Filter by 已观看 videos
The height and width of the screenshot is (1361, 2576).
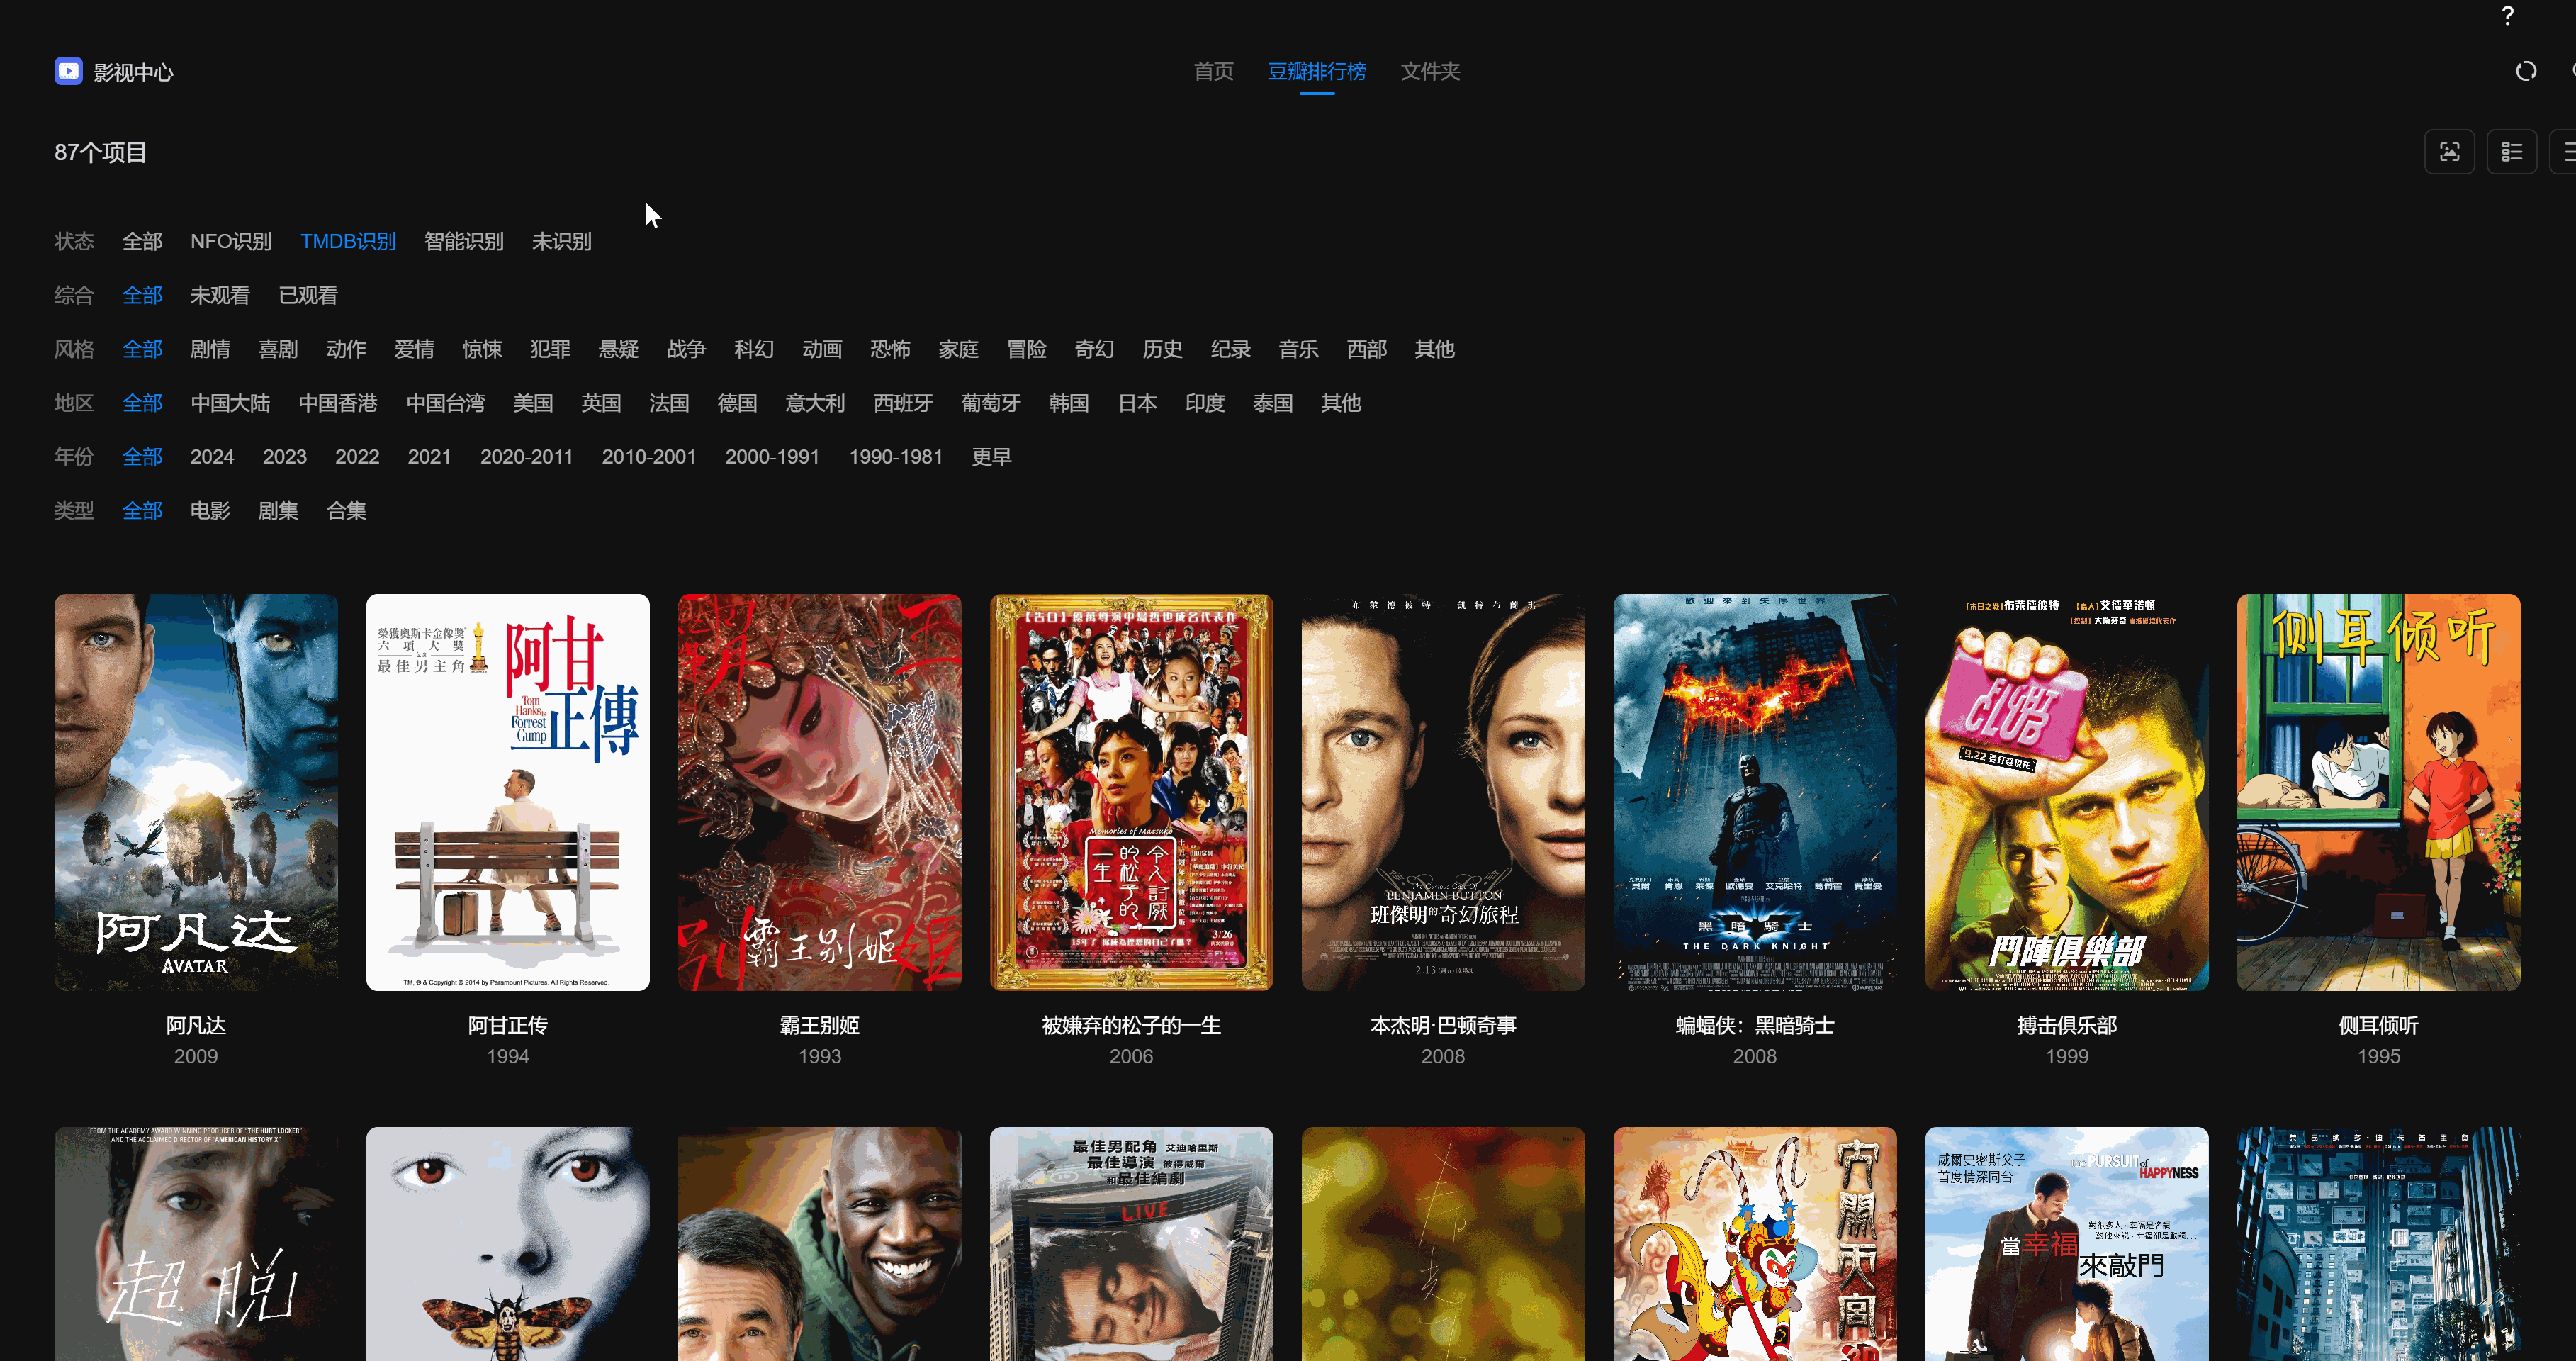pyautogui.click(x=308, y=295)
